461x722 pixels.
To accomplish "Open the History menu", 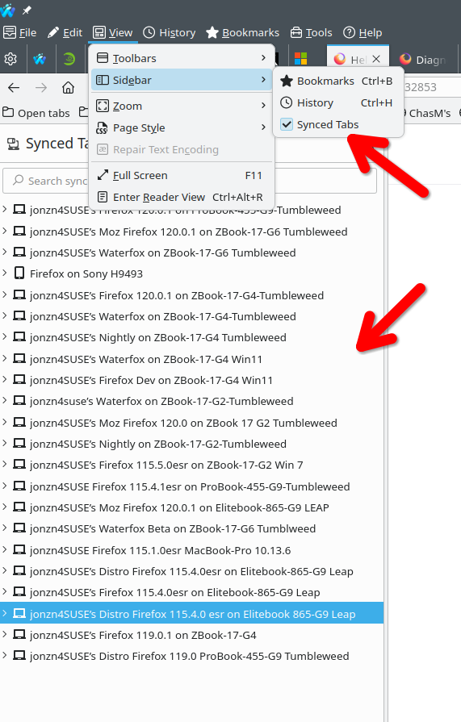I will [170, 33].
